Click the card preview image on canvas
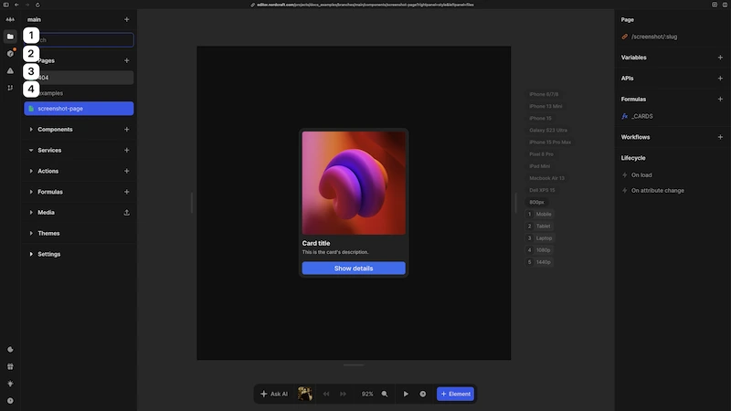This screenshot has height=411, width=731. pyautogui.click(x=354, y=183)
